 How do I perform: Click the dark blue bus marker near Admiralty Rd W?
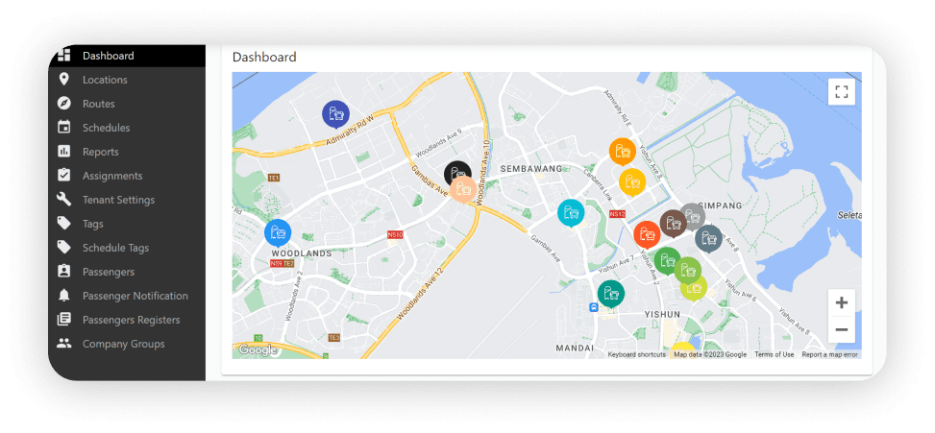click(335, 113)
